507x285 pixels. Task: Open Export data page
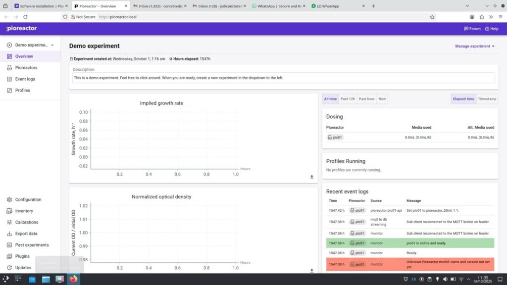(26, 234)
